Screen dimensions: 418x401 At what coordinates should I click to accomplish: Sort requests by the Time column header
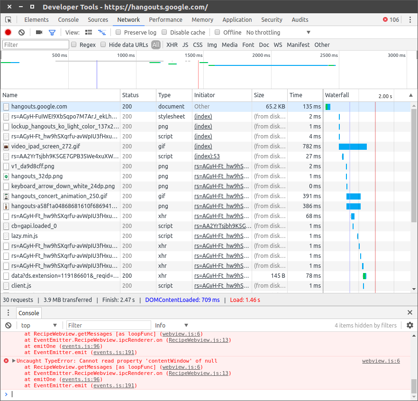(x=305, y=95)
